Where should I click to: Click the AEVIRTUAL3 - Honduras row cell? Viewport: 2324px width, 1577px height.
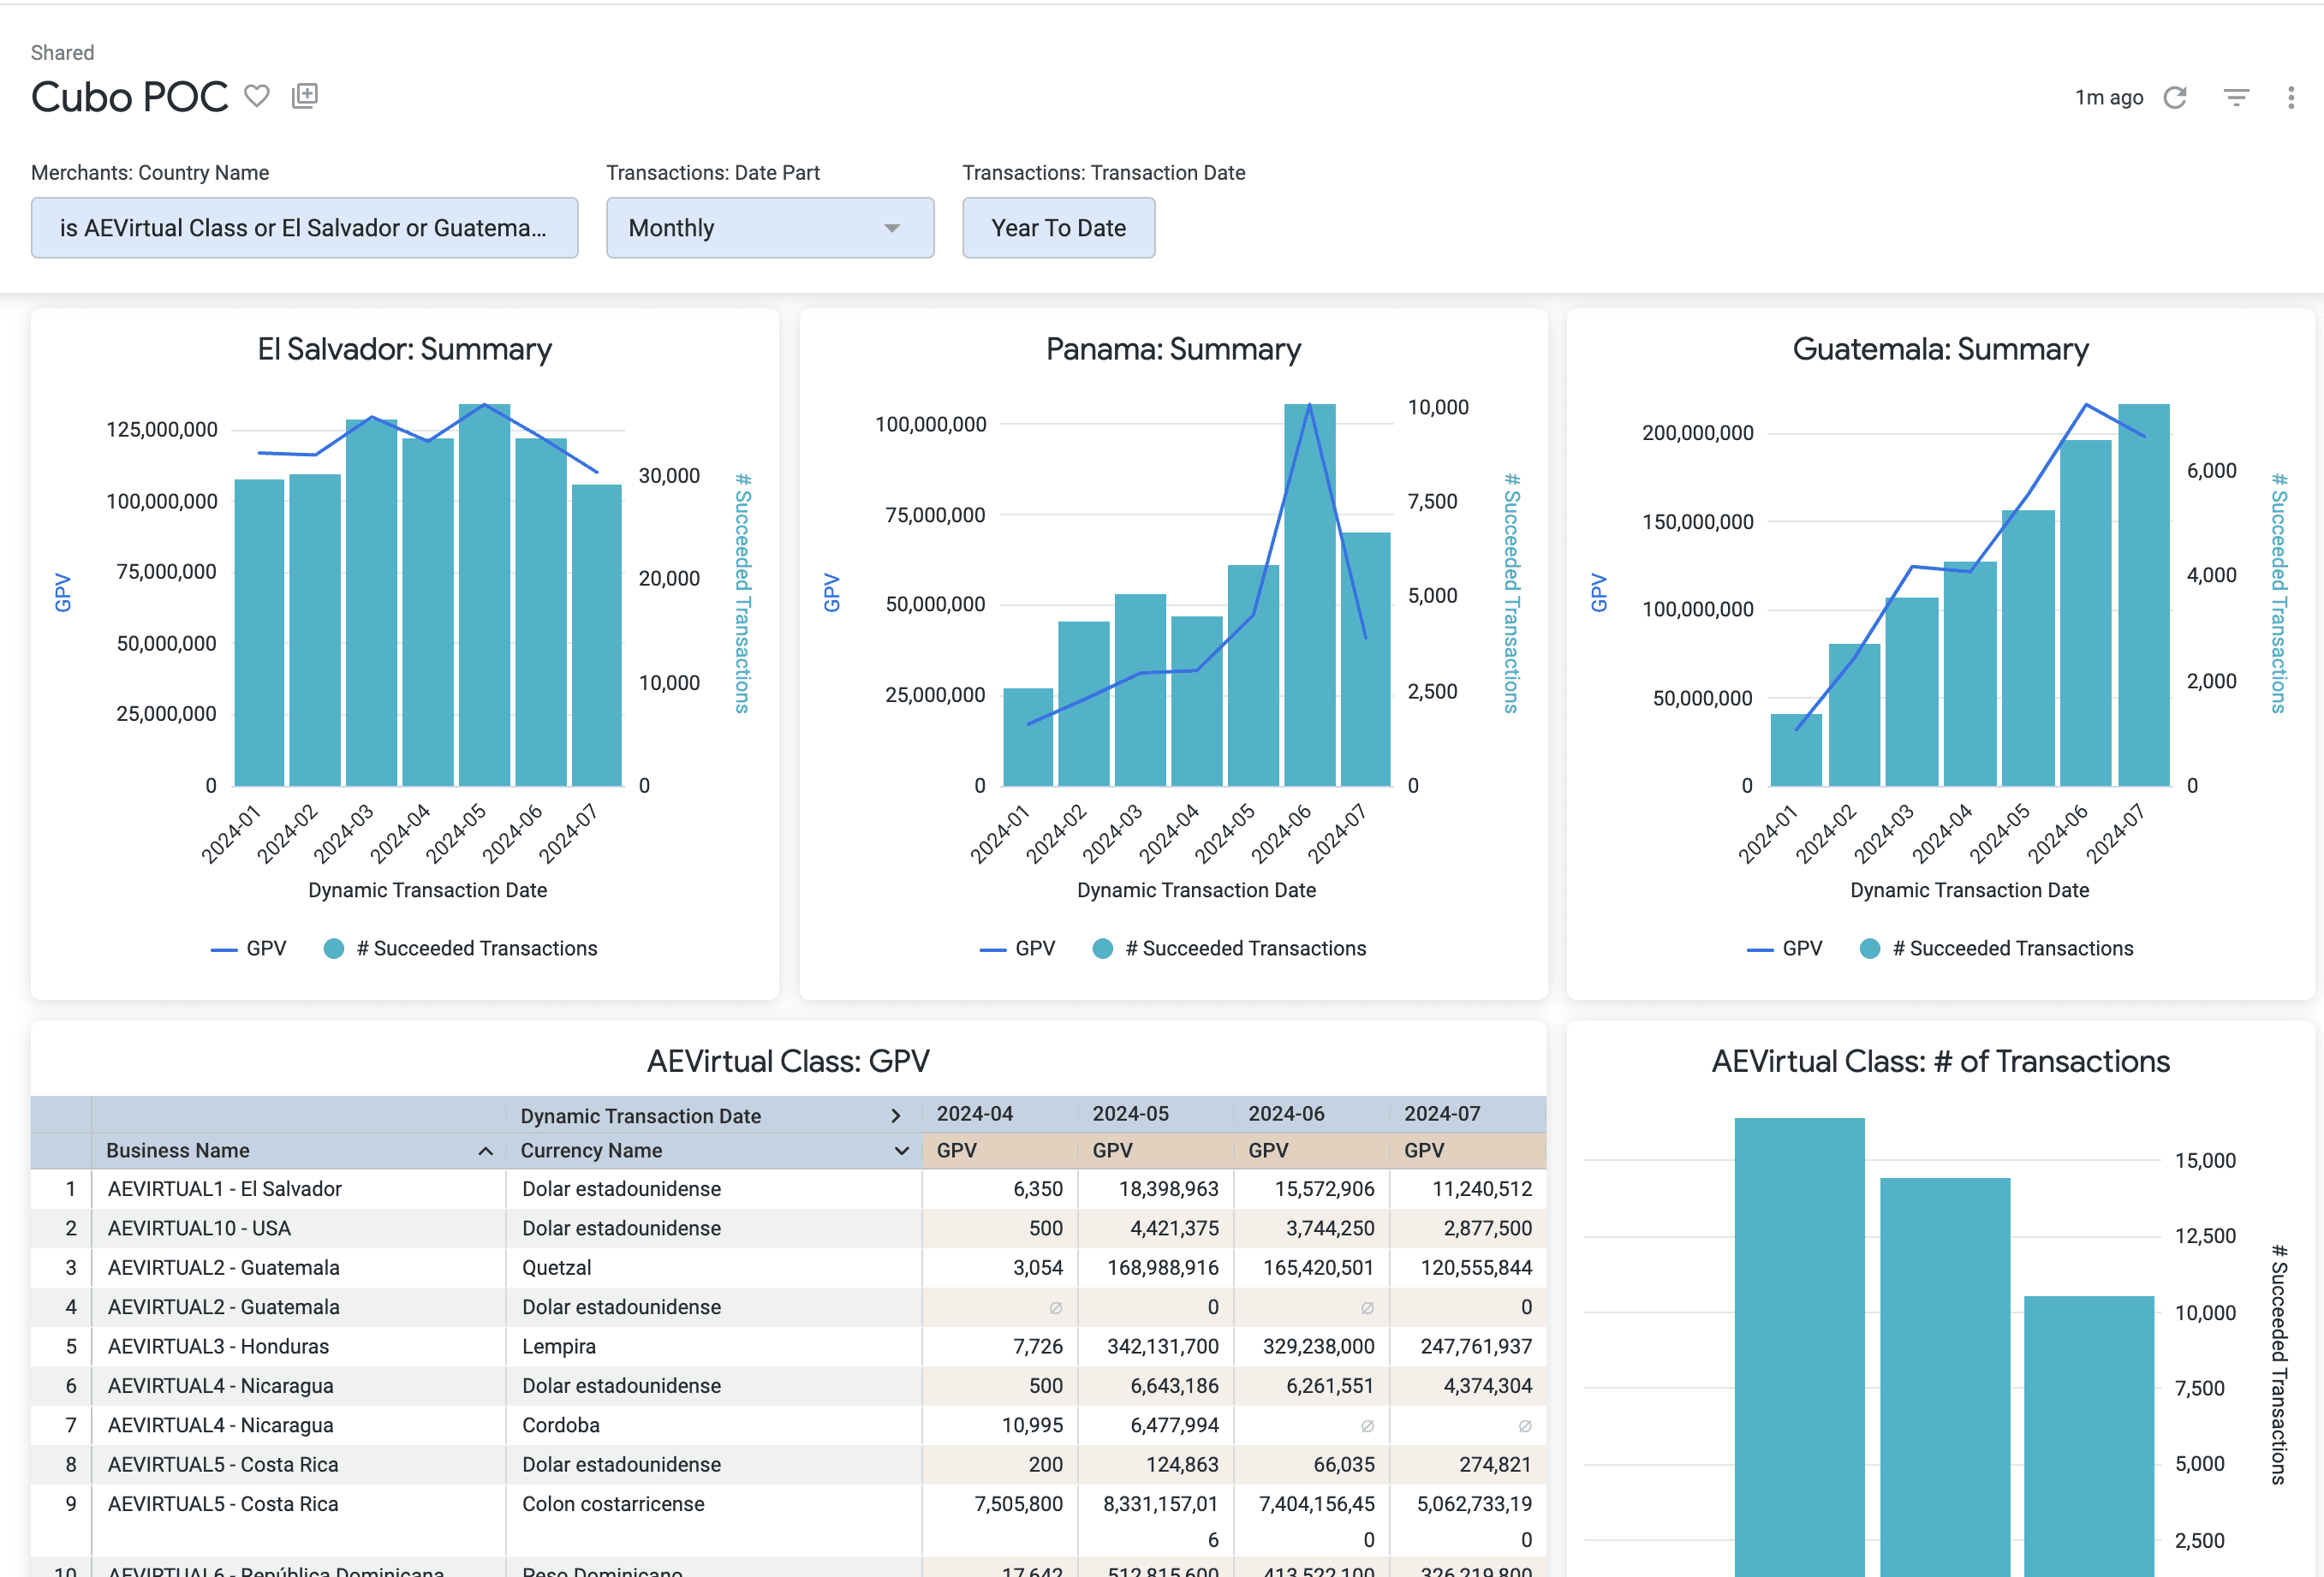point(218,1346)
